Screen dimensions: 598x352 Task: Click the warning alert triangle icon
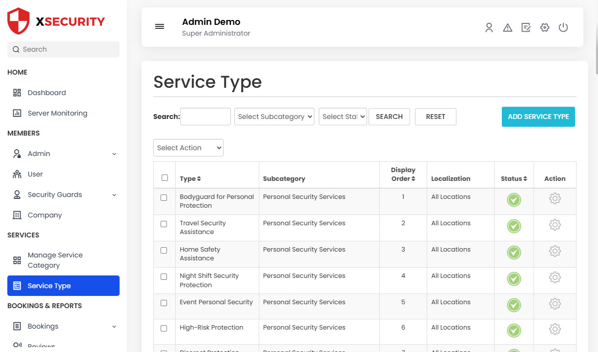(x=508, y=28)
